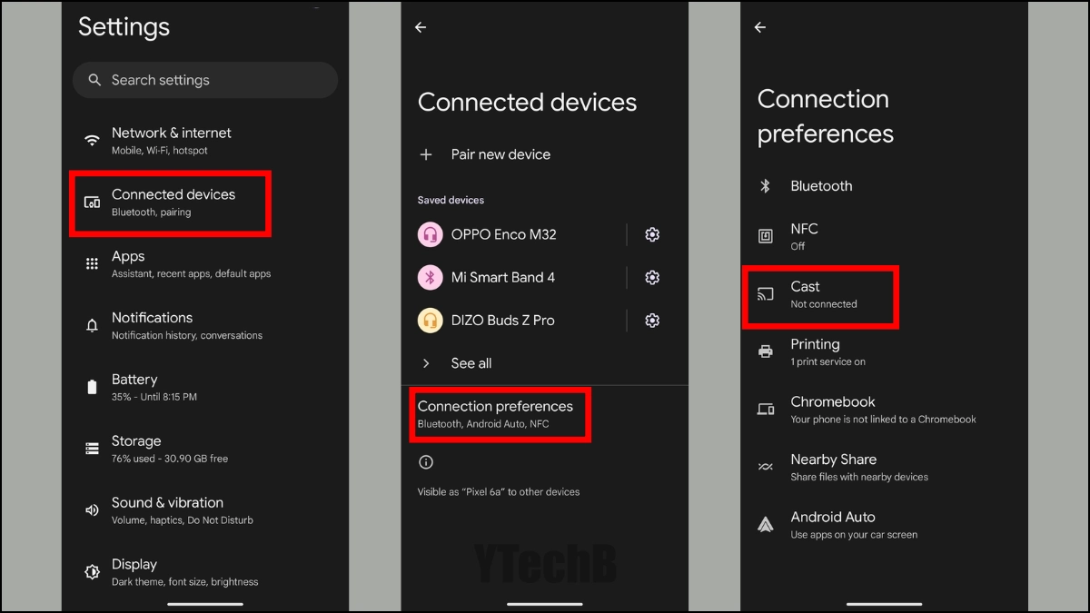
Task: Click the Notifications bell icon
Action: coord(92,325)
